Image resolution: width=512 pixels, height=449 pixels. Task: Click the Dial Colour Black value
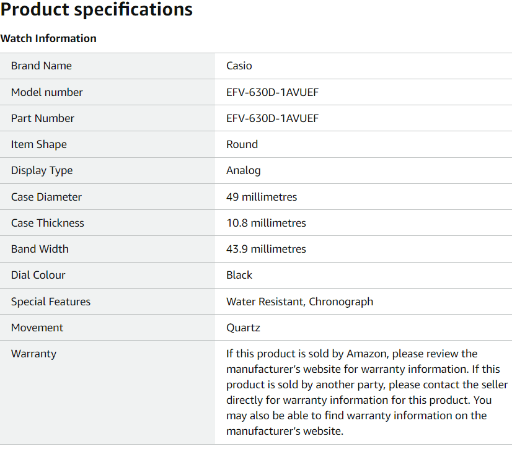[239, 275]
